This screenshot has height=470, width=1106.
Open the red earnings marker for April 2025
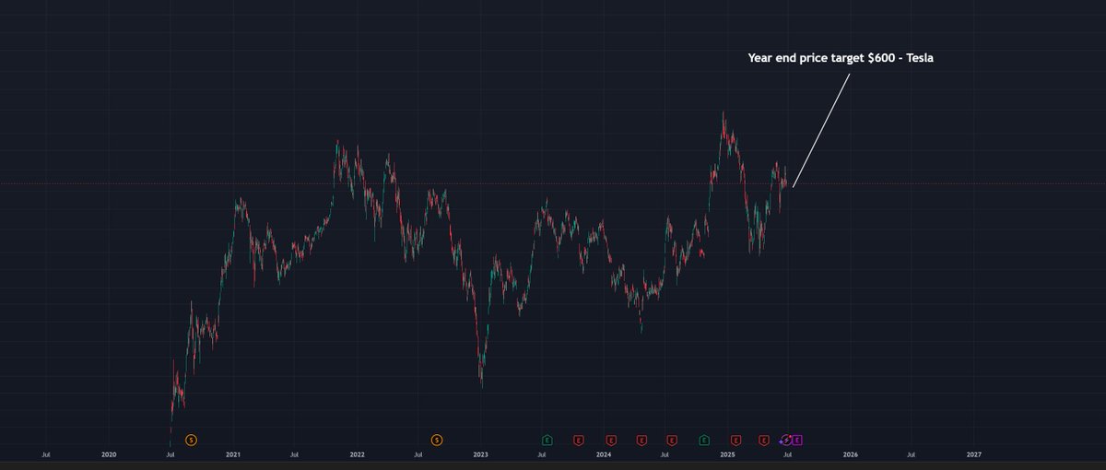click(x=764, y=440)
